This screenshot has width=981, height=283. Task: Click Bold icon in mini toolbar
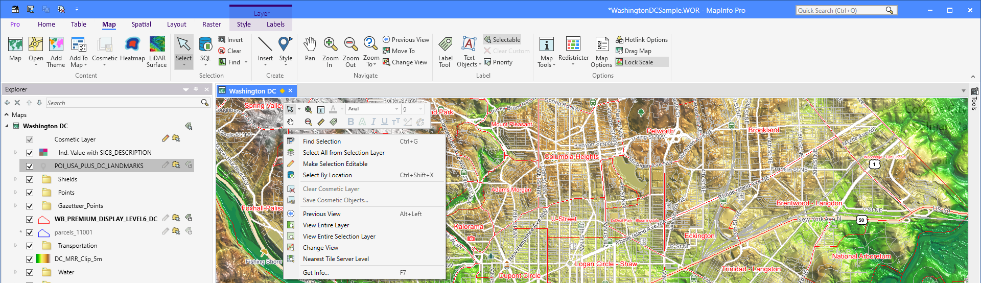(351, 122)
